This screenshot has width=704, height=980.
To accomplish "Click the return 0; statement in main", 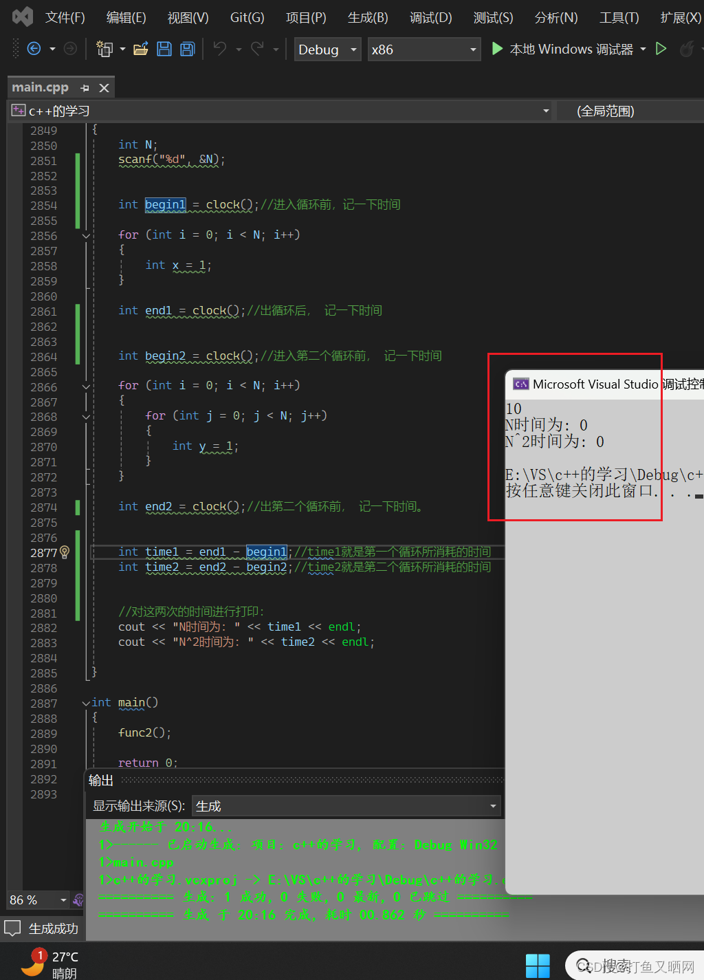I will point(148,763).
